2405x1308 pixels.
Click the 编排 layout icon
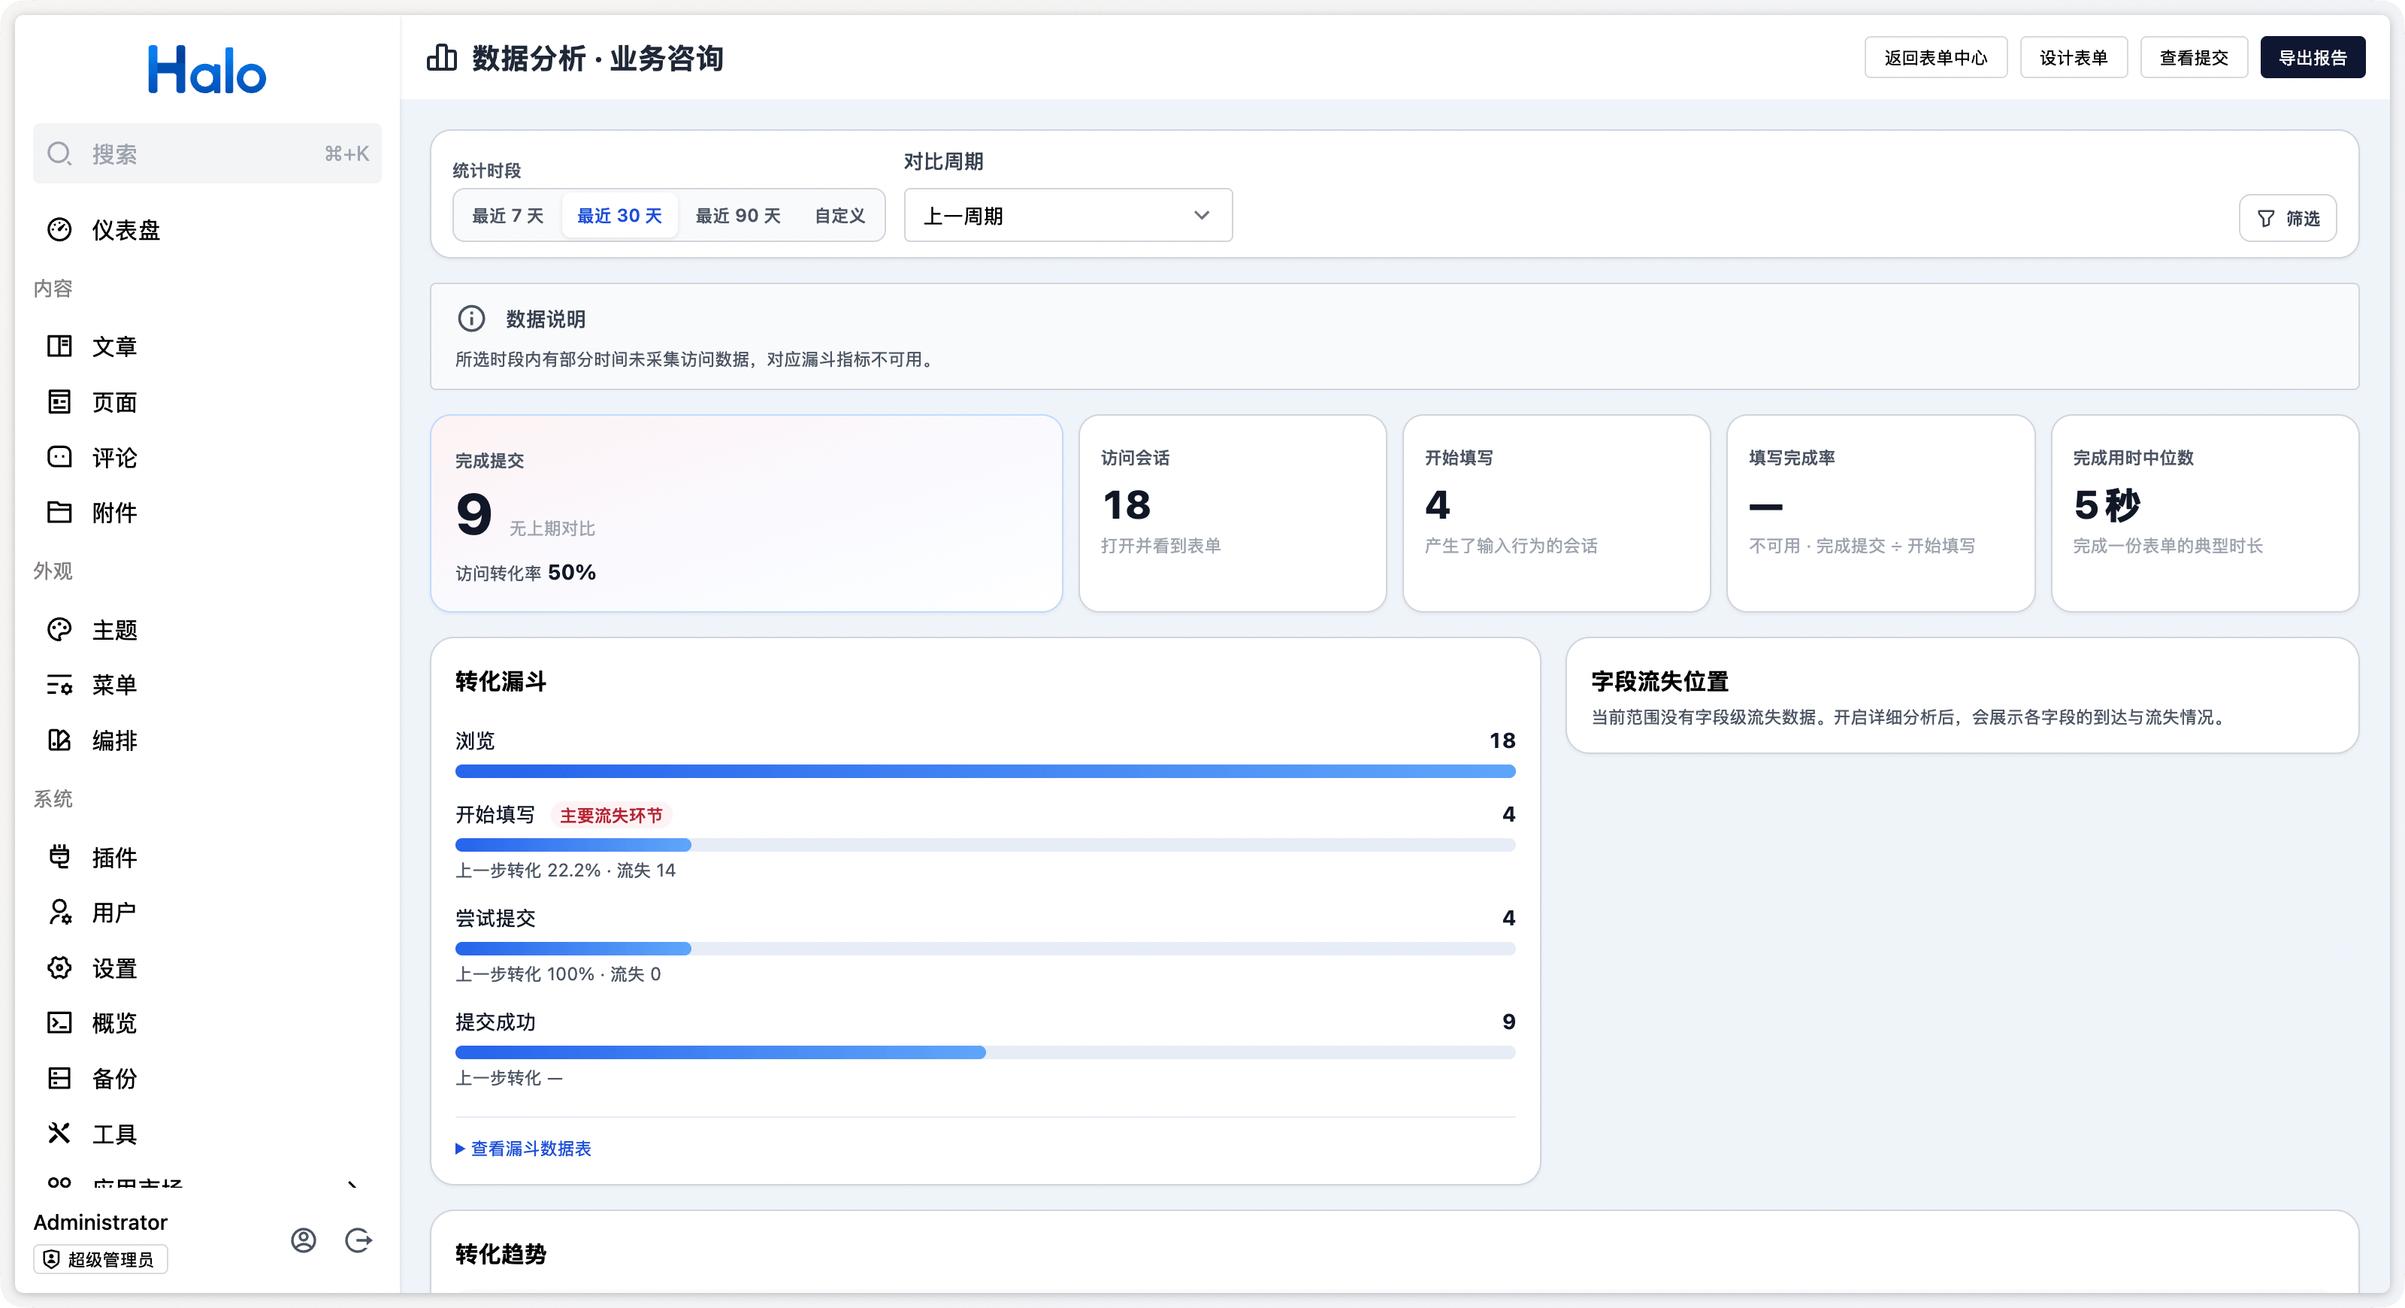pos(59,740)
